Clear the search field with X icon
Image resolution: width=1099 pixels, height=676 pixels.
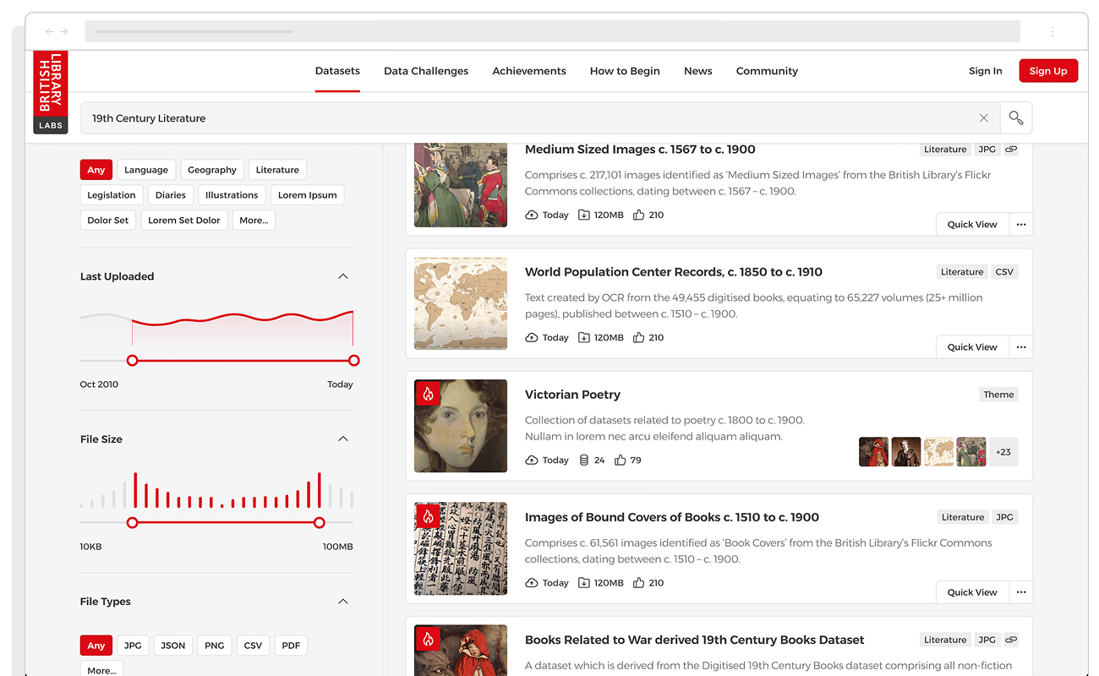click(x=983, y=118)
